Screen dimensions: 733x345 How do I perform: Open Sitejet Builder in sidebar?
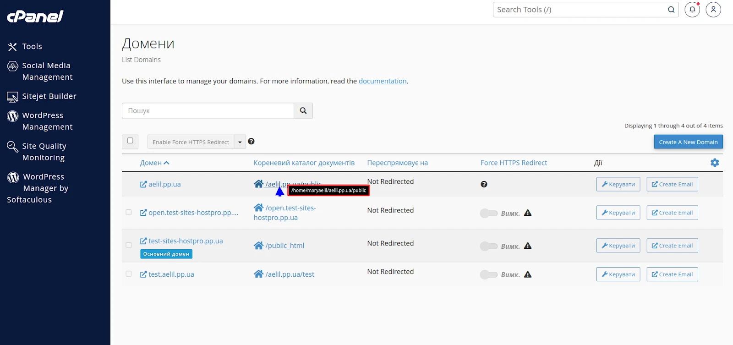42,96
